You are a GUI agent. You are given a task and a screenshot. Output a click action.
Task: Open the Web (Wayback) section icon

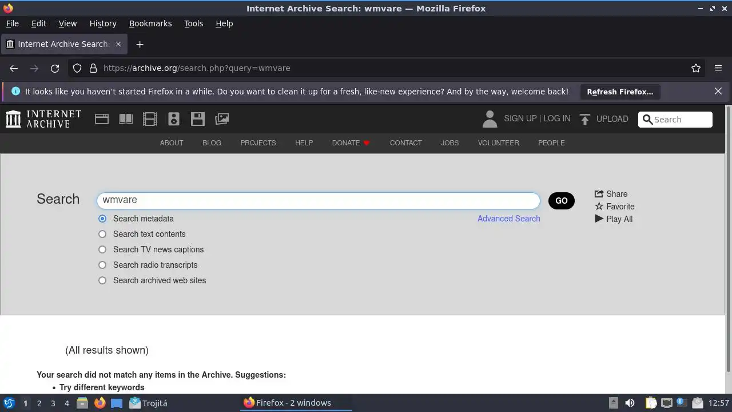(102, 119)
